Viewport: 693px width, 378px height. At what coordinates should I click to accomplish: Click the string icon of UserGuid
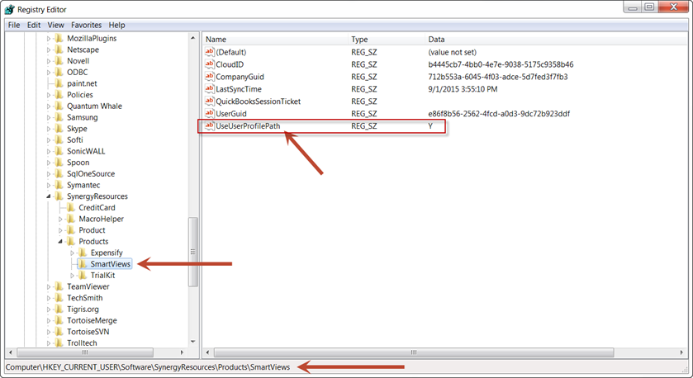(210, 114)
